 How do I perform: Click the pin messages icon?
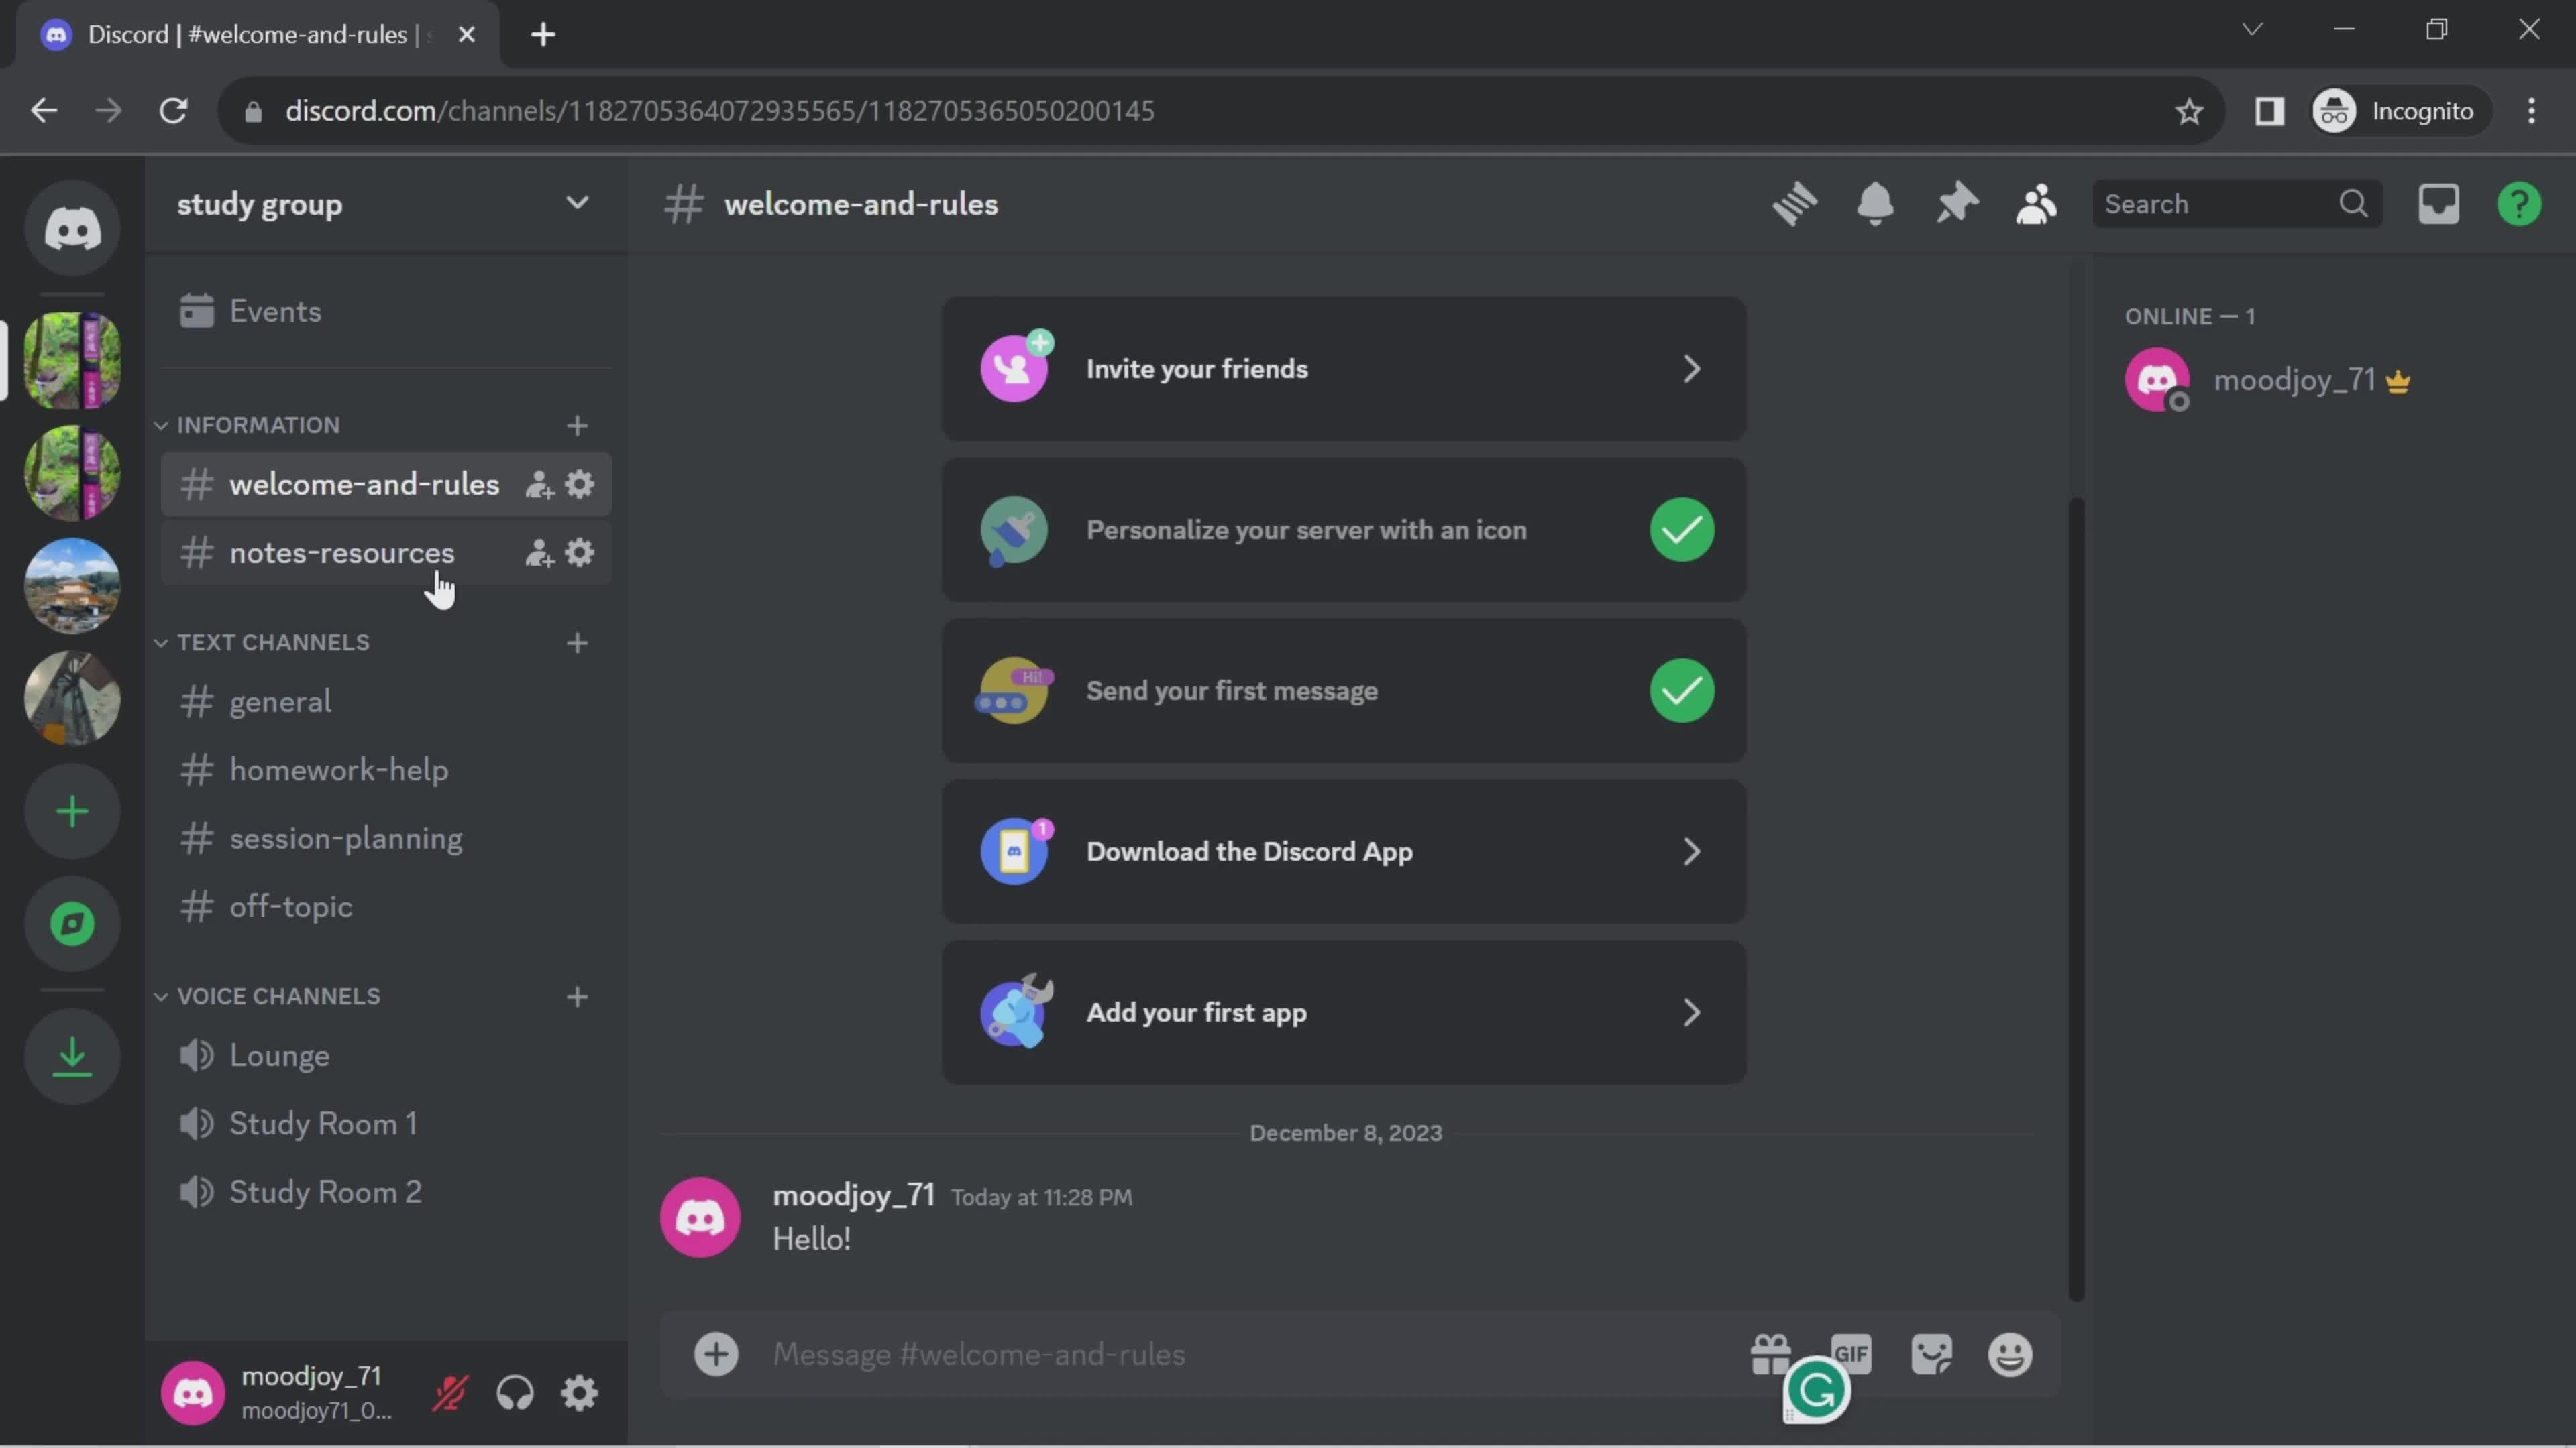point(1957,203)
